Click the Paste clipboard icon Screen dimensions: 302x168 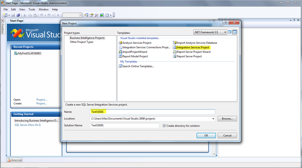[35, 15]
